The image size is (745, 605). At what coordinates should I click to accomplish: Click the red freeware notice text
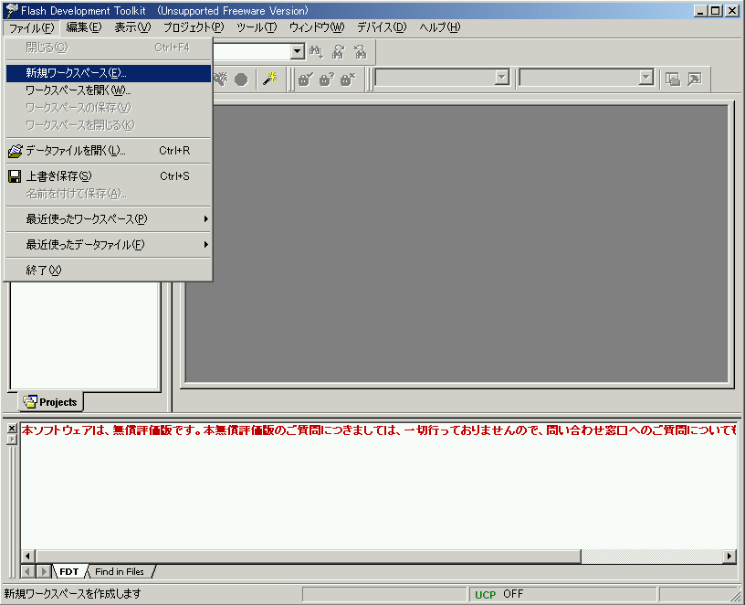[x=379, y=430]
